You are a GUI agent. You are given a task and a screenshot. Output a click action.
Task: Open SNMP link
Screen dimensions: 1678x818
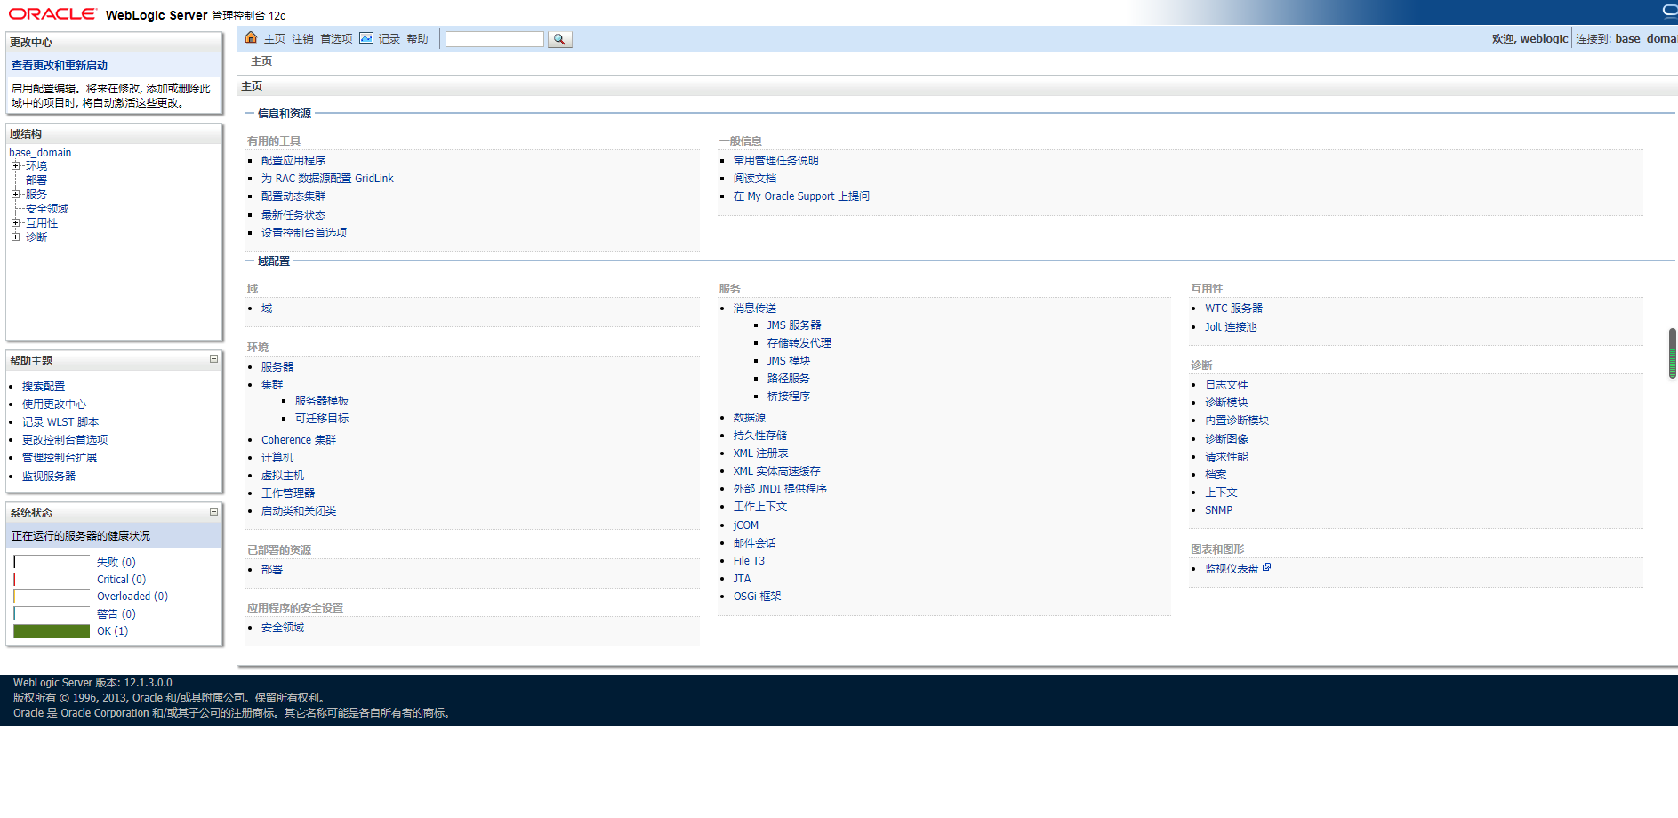(1218, 510)
